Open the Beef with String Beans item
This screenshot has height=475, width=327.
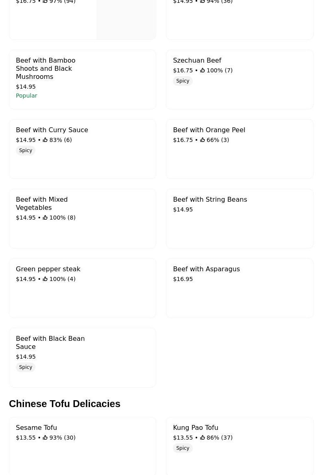tap(240, 218)
